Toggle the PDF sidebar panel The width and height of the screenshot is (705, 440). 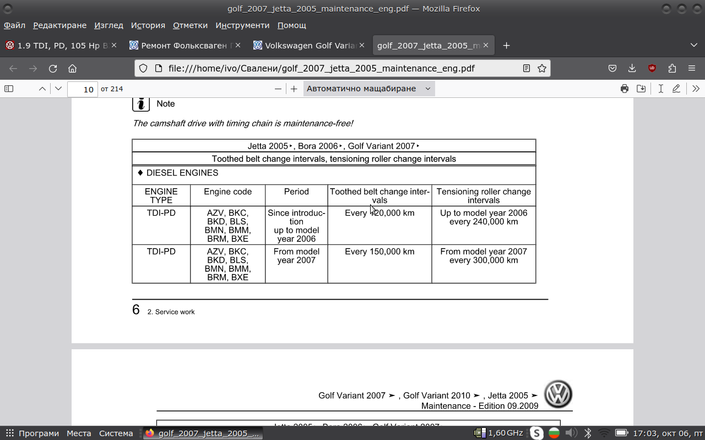click(x=9, y=89)
